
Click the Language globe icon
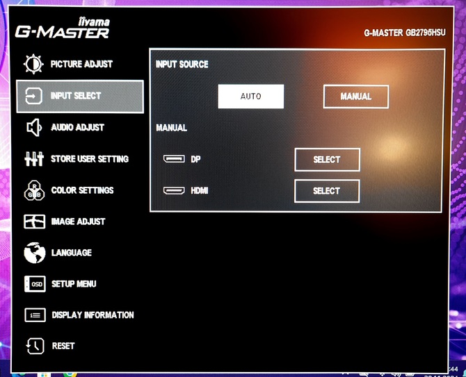click(x=35, y=253)
